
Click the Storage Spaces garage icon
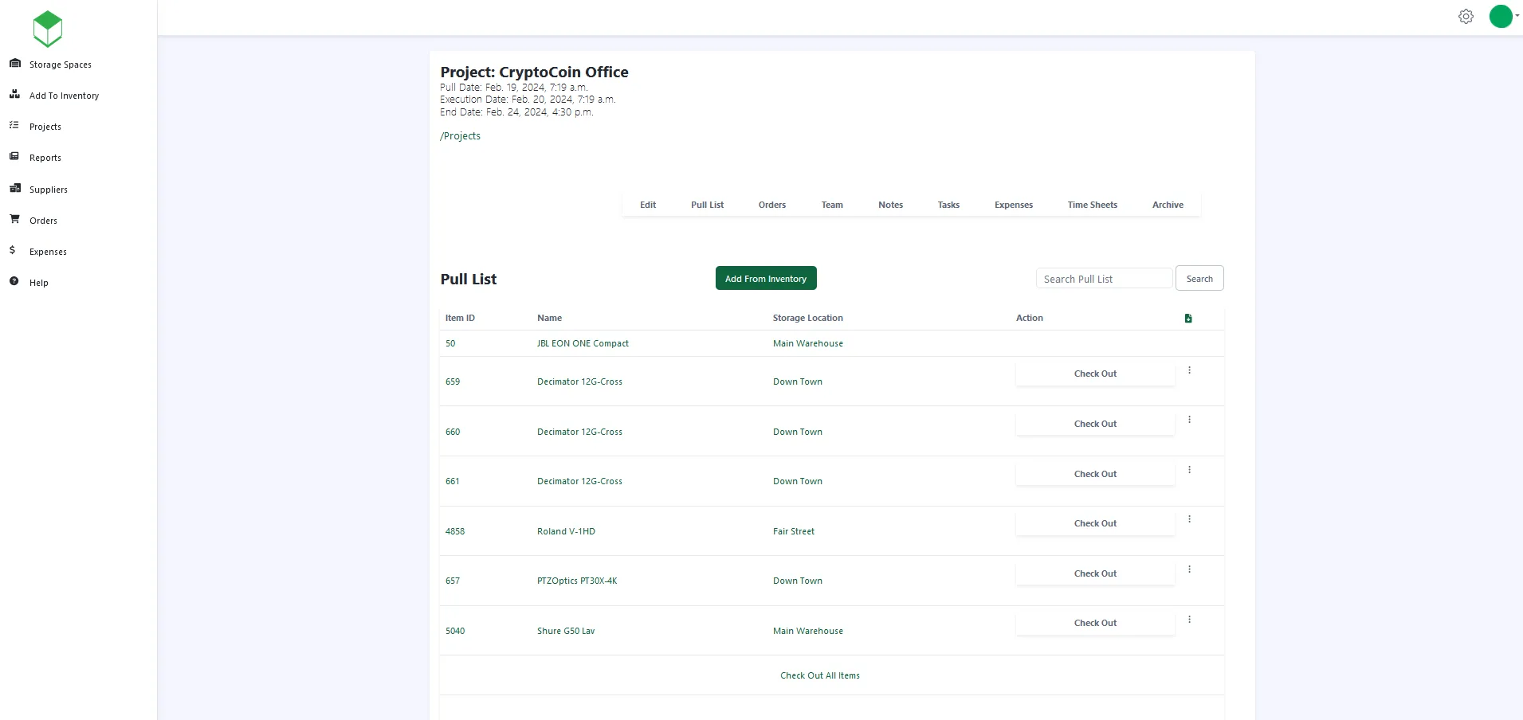[x=14, y=63]
